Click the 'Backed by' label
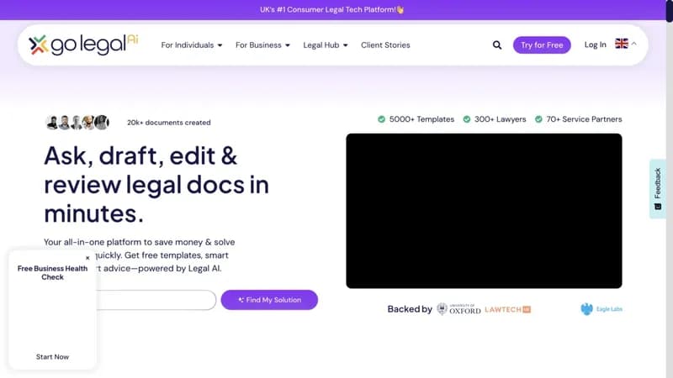Viewport: 673px width, 378px height. [x=410, y=309]
